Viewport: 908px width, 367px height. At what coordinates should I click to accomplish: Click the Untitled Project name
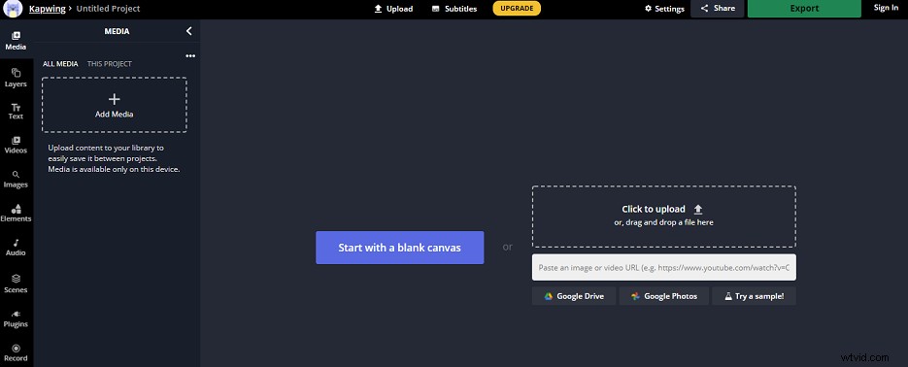pyautogui.click(x=109, y=9)
